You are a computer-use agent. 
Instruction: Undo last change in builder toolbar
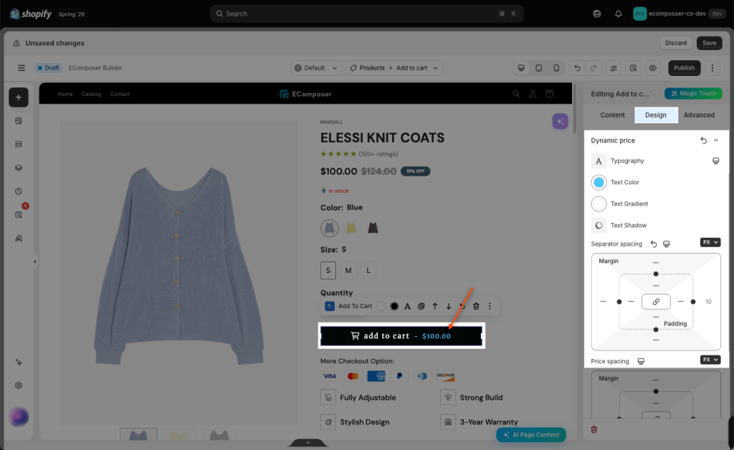[577, 68]
